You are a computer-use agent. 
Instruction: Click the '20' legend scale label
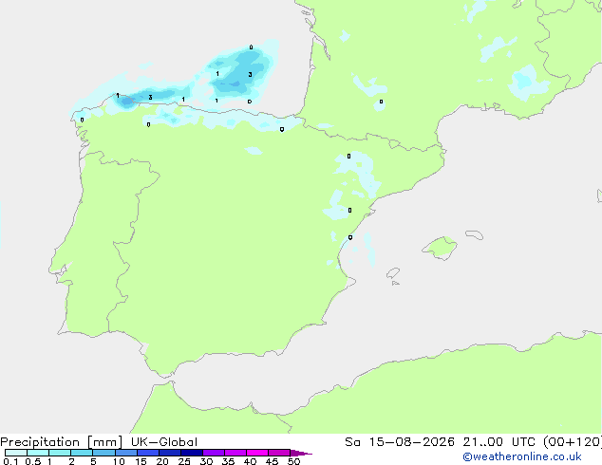click(162, 461)
